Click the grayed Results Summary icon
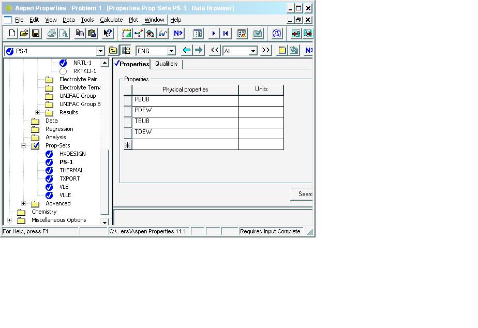The width and height of the screenshot is (478, 328). 258,33
